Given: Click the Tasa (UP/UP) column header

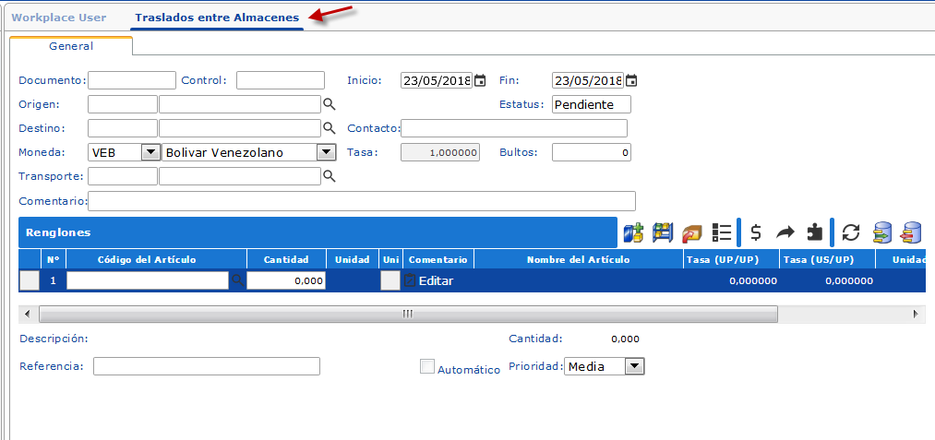Looking at the screenshot, I should click(x=731, y=259).
